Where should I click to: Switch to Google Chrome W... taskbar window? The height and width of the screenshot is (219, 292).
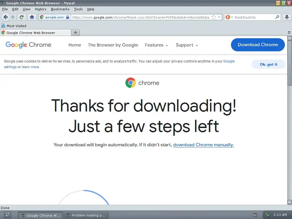tap(40, 215)
